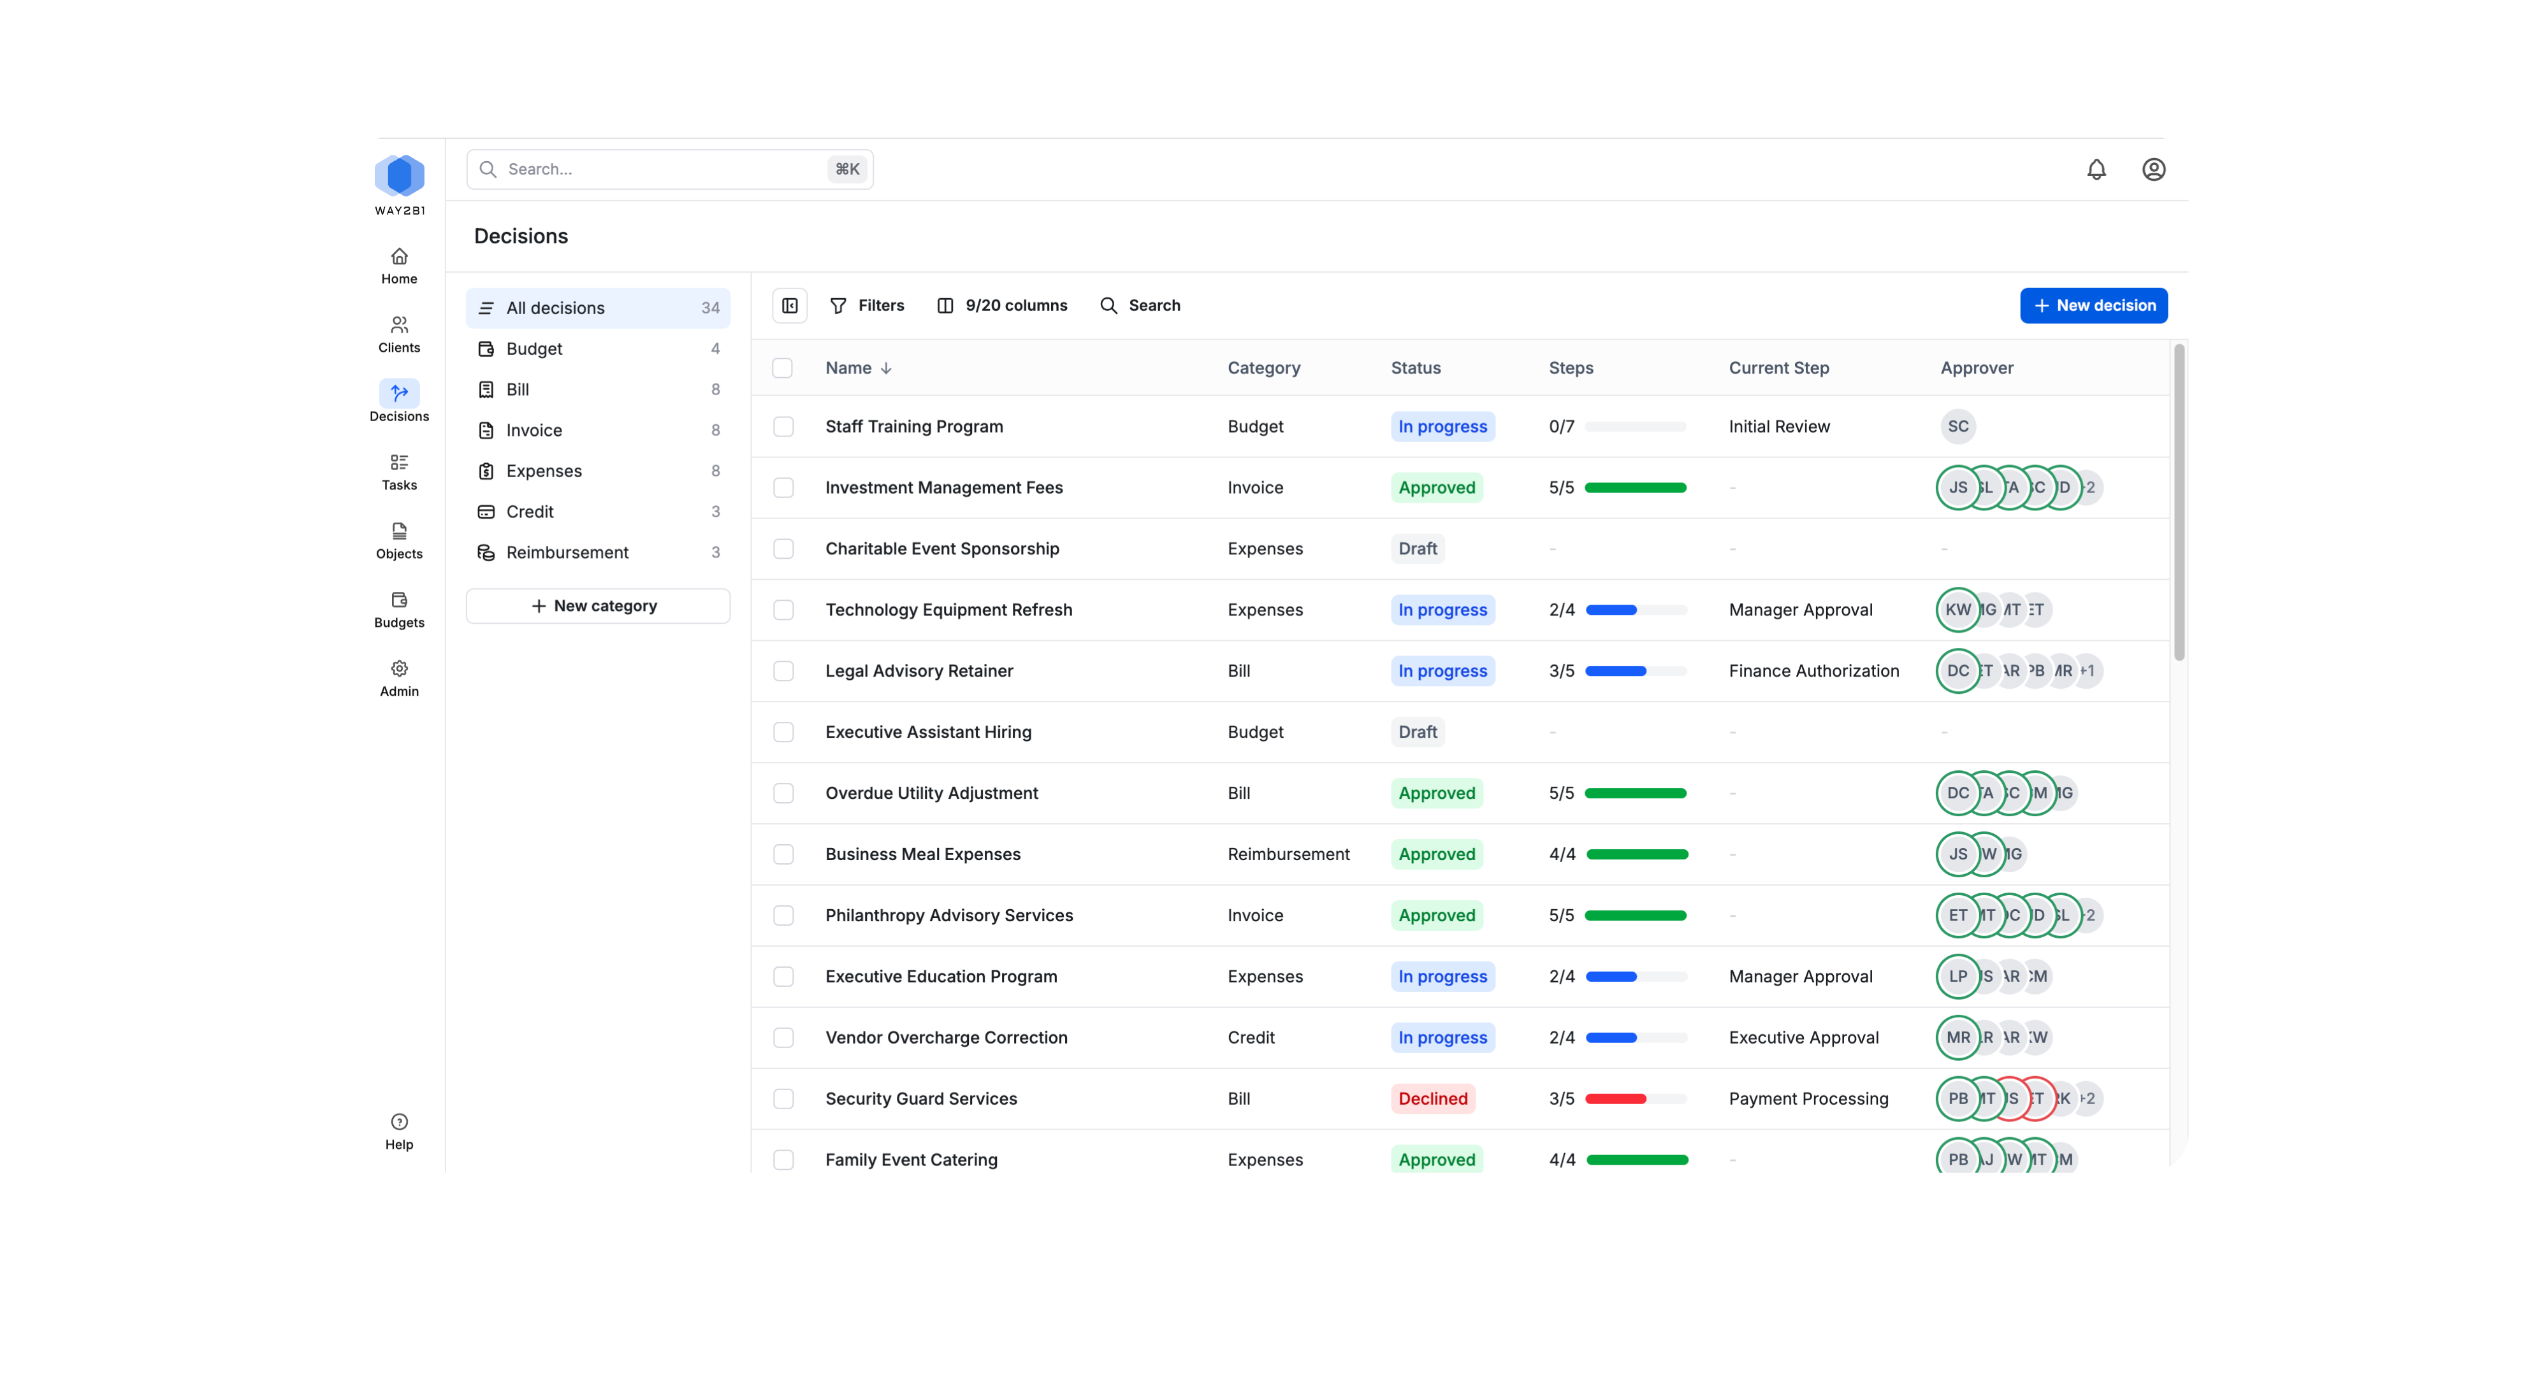Open notifications bell
The image size is (2542, 1394).
click(x=2096, y=169)
